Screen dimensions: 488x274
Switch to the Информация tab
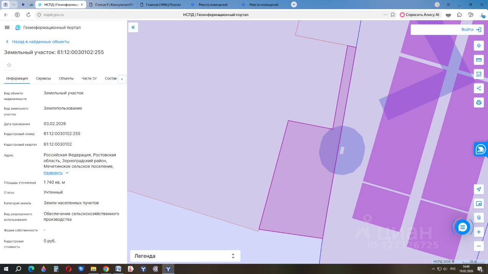17,78
